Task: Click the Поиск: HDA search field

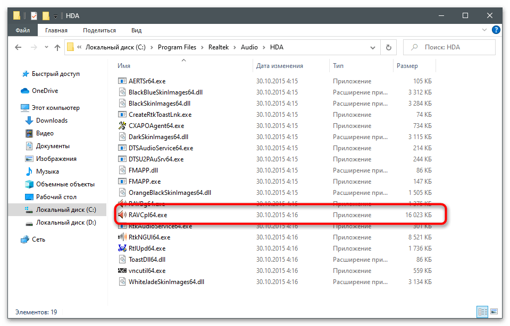Action: (449, 47)
